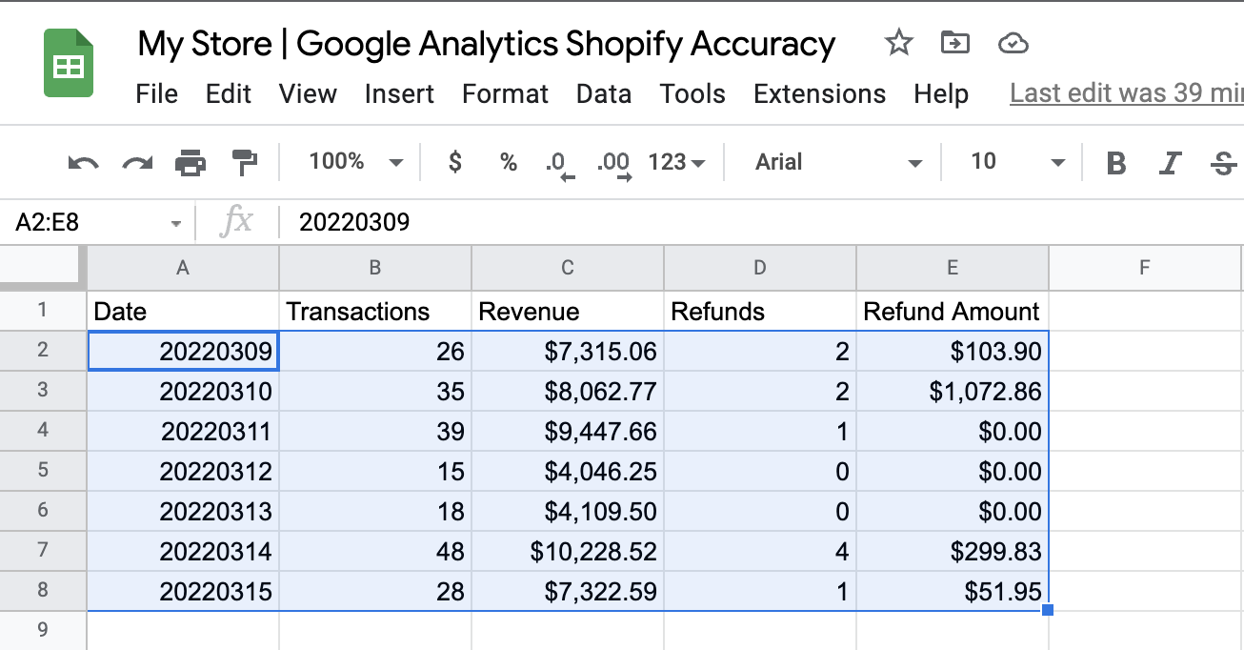Open the 100% zoom dropdown
This screenshot has height=650, width=1244.
click(355, 163)
